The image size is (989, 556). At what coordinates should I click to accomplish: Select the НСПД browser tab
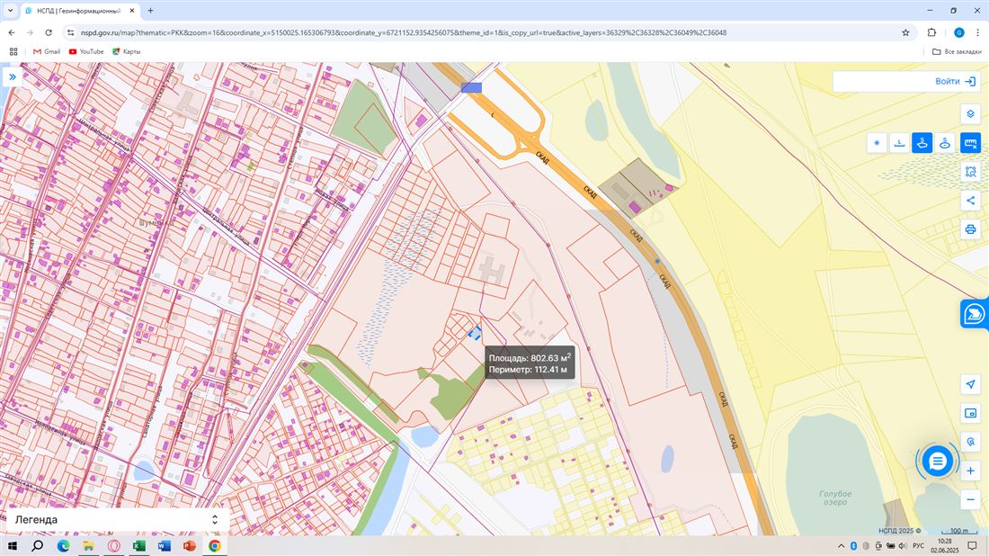[x=77, y=11]
